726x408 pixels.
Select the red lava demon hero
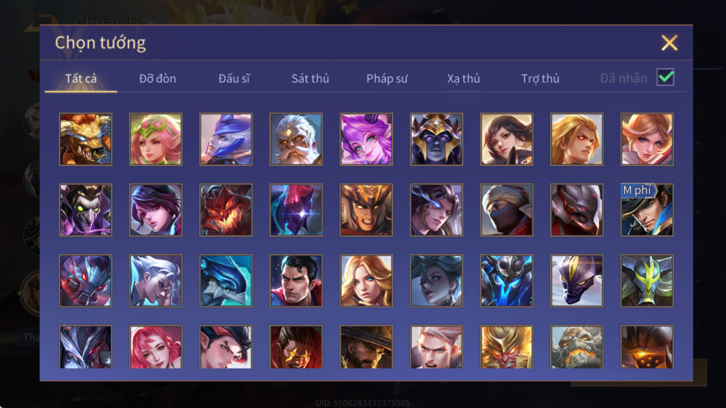point(226,210)
